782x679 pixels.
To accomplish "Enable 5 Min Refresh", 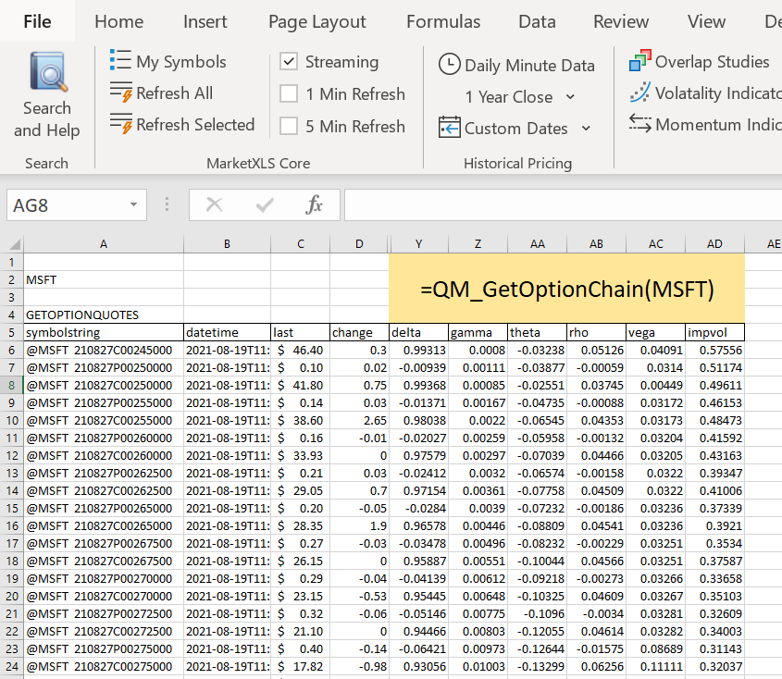I will tap(291, 126).
